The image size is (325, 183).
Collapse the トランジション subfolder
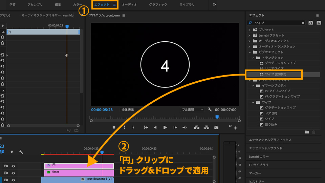pyautogui.click(x=253, y=58)
